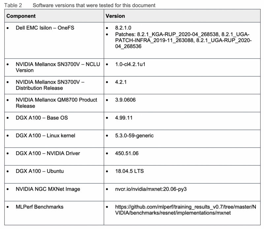Select version '1.0-cl4.2.1u1'

(x=130, y=64)
